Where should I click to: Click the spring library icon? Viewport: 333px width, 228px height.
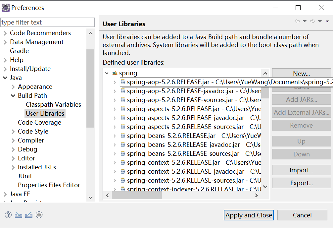pos(115,73)
